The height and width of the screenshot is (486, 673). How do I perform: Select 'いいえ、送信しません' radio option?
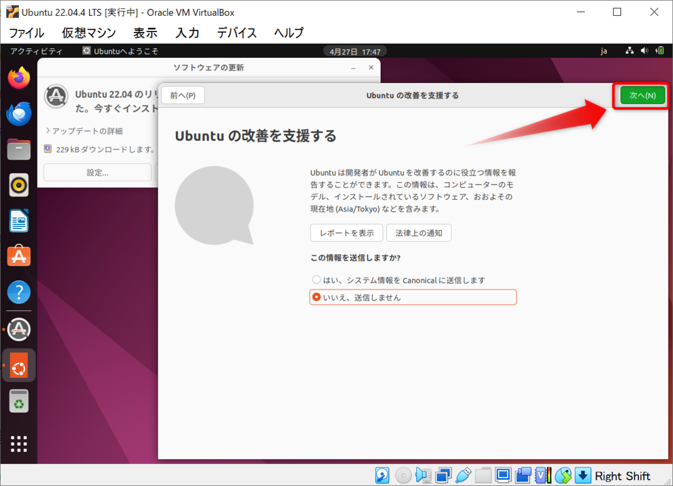click(413, 297)
